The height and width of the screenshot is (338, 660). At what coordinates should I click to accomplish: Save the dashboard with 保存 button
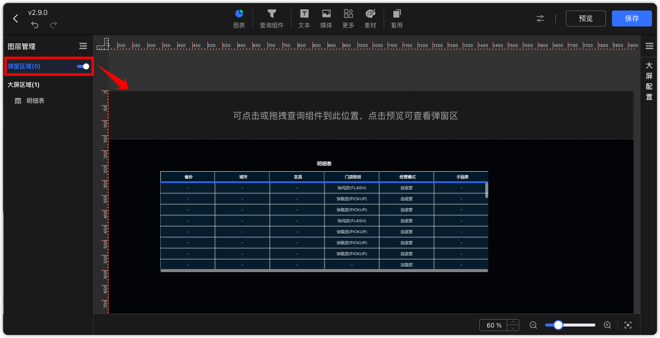click(x=631, y=18)
